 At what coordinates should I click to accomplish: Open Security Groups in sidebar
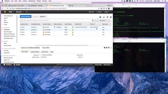pos(8,58)
